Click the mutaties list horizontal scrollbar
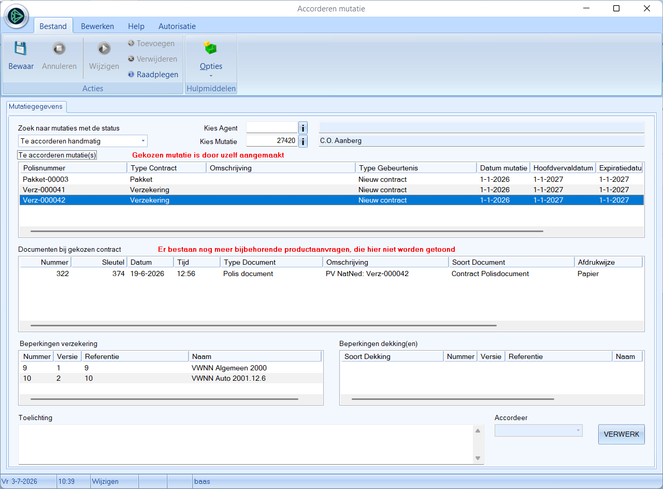663x489 pixels. pos(287,232)
